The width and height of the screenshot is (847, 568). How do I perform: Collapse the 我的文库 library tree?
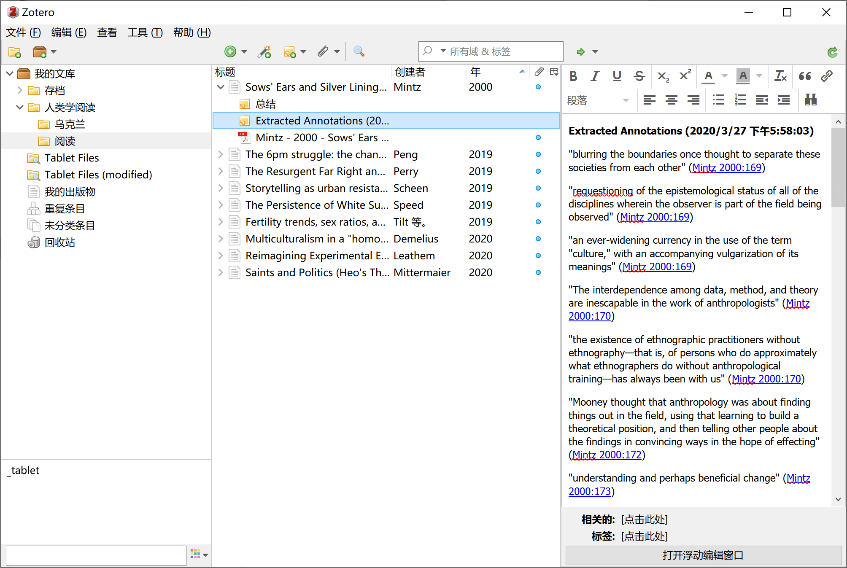pos(10,74)
